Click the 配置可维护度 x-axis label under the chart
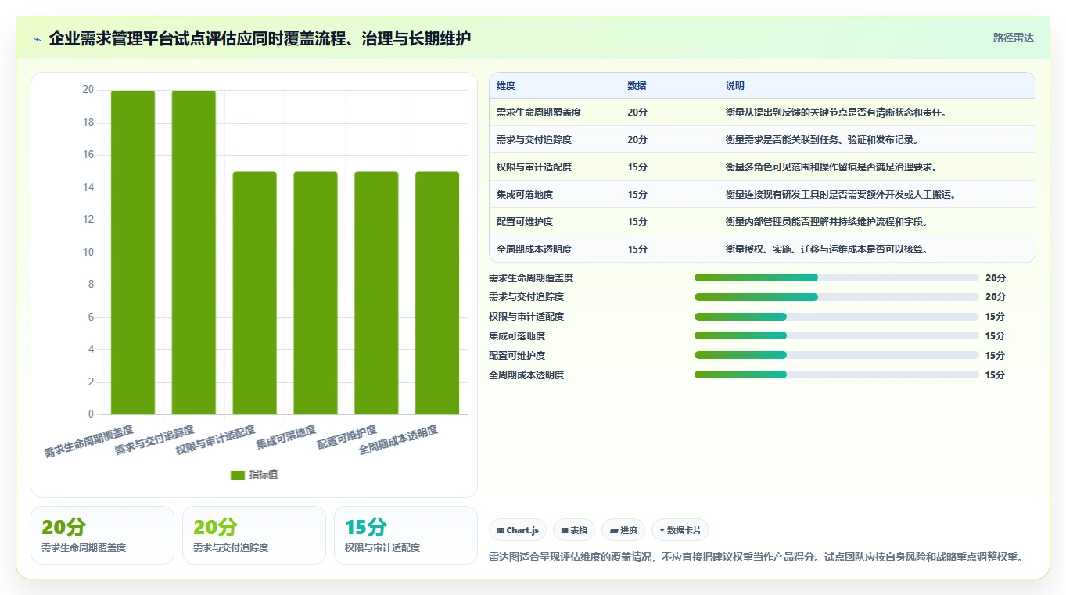 click(347, 436)
